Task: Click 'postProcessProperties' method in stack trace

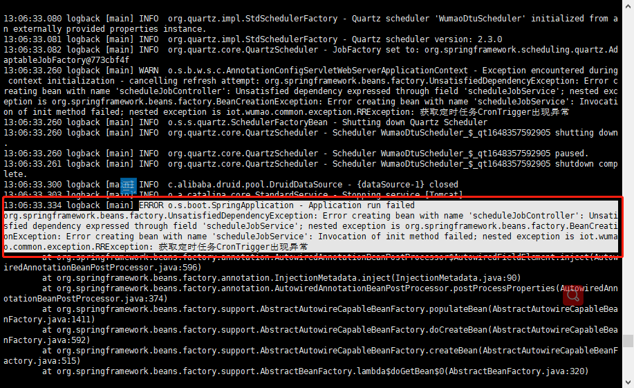Action: point(504,288)
